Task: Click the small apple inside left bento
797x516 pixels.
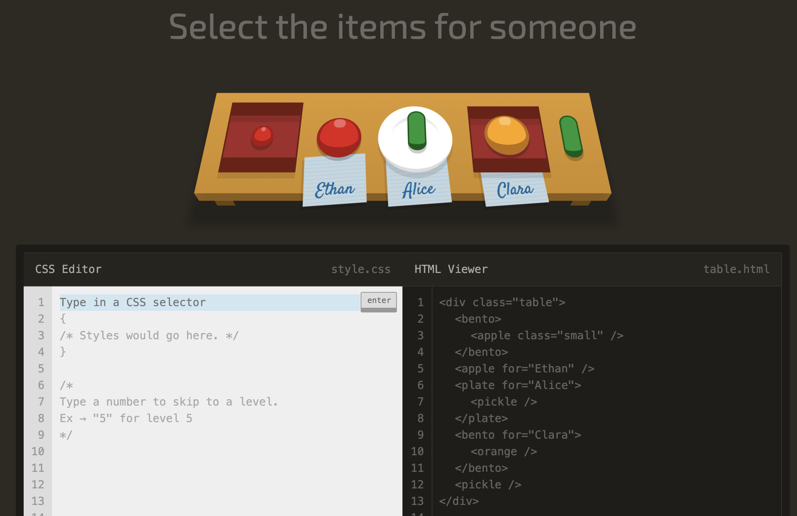Action: coord(262,136)
